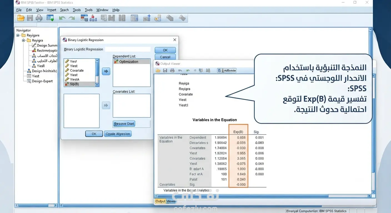This screenshot has height=213, width=391.
Task: Click the document with green check toolbar icon
Action: [50, 18]
